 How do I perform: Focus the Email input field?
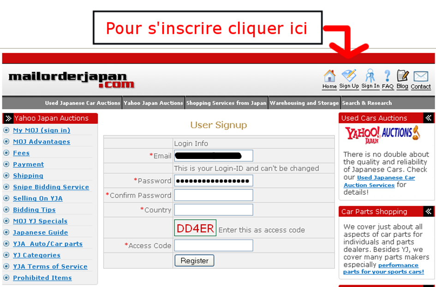[214, 156]
